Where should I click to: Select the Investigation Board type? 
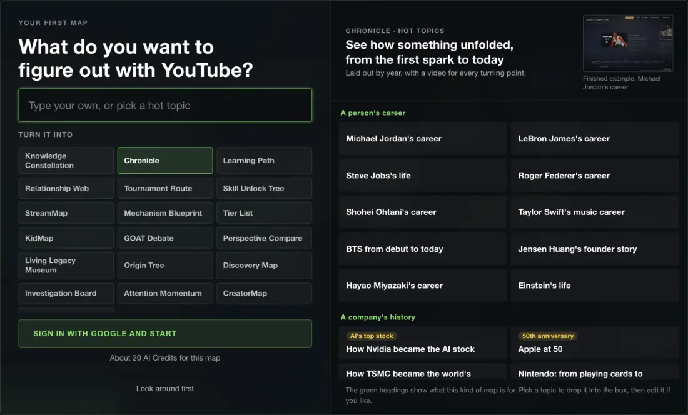(66, 293)
